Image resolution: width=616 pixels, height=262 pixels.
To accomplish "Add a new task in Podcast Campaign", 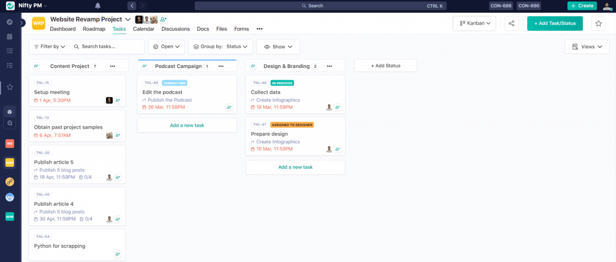I will point(187,125).
